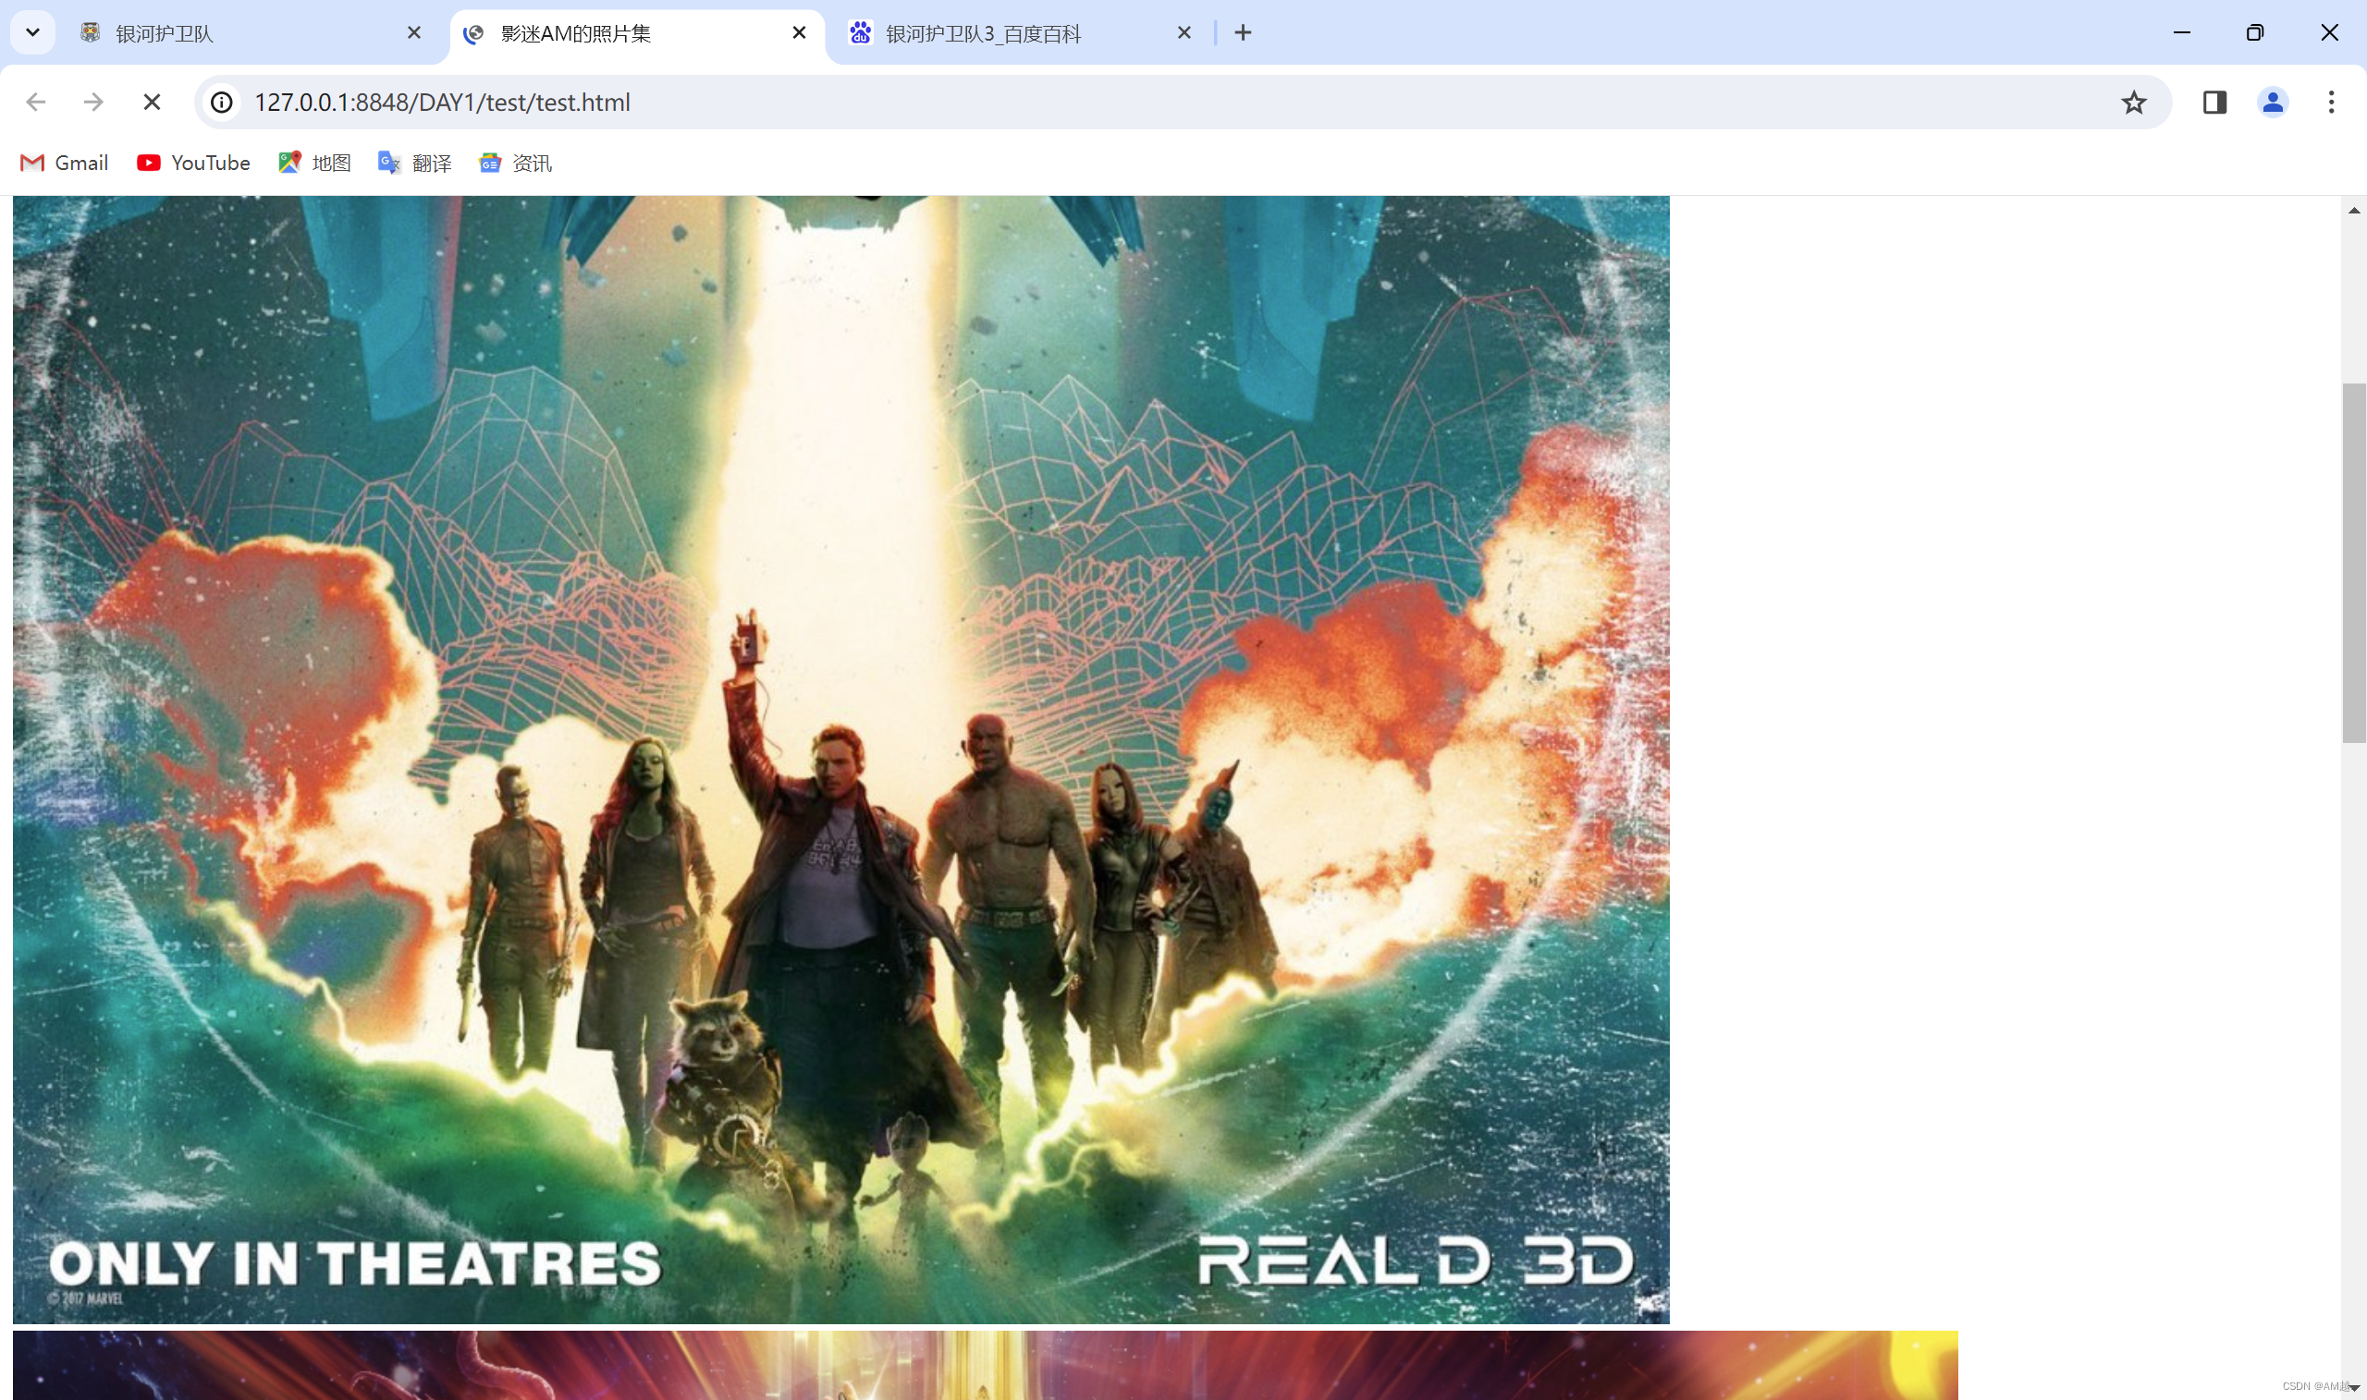Restore down the browser window

(x=2255, y=33)
